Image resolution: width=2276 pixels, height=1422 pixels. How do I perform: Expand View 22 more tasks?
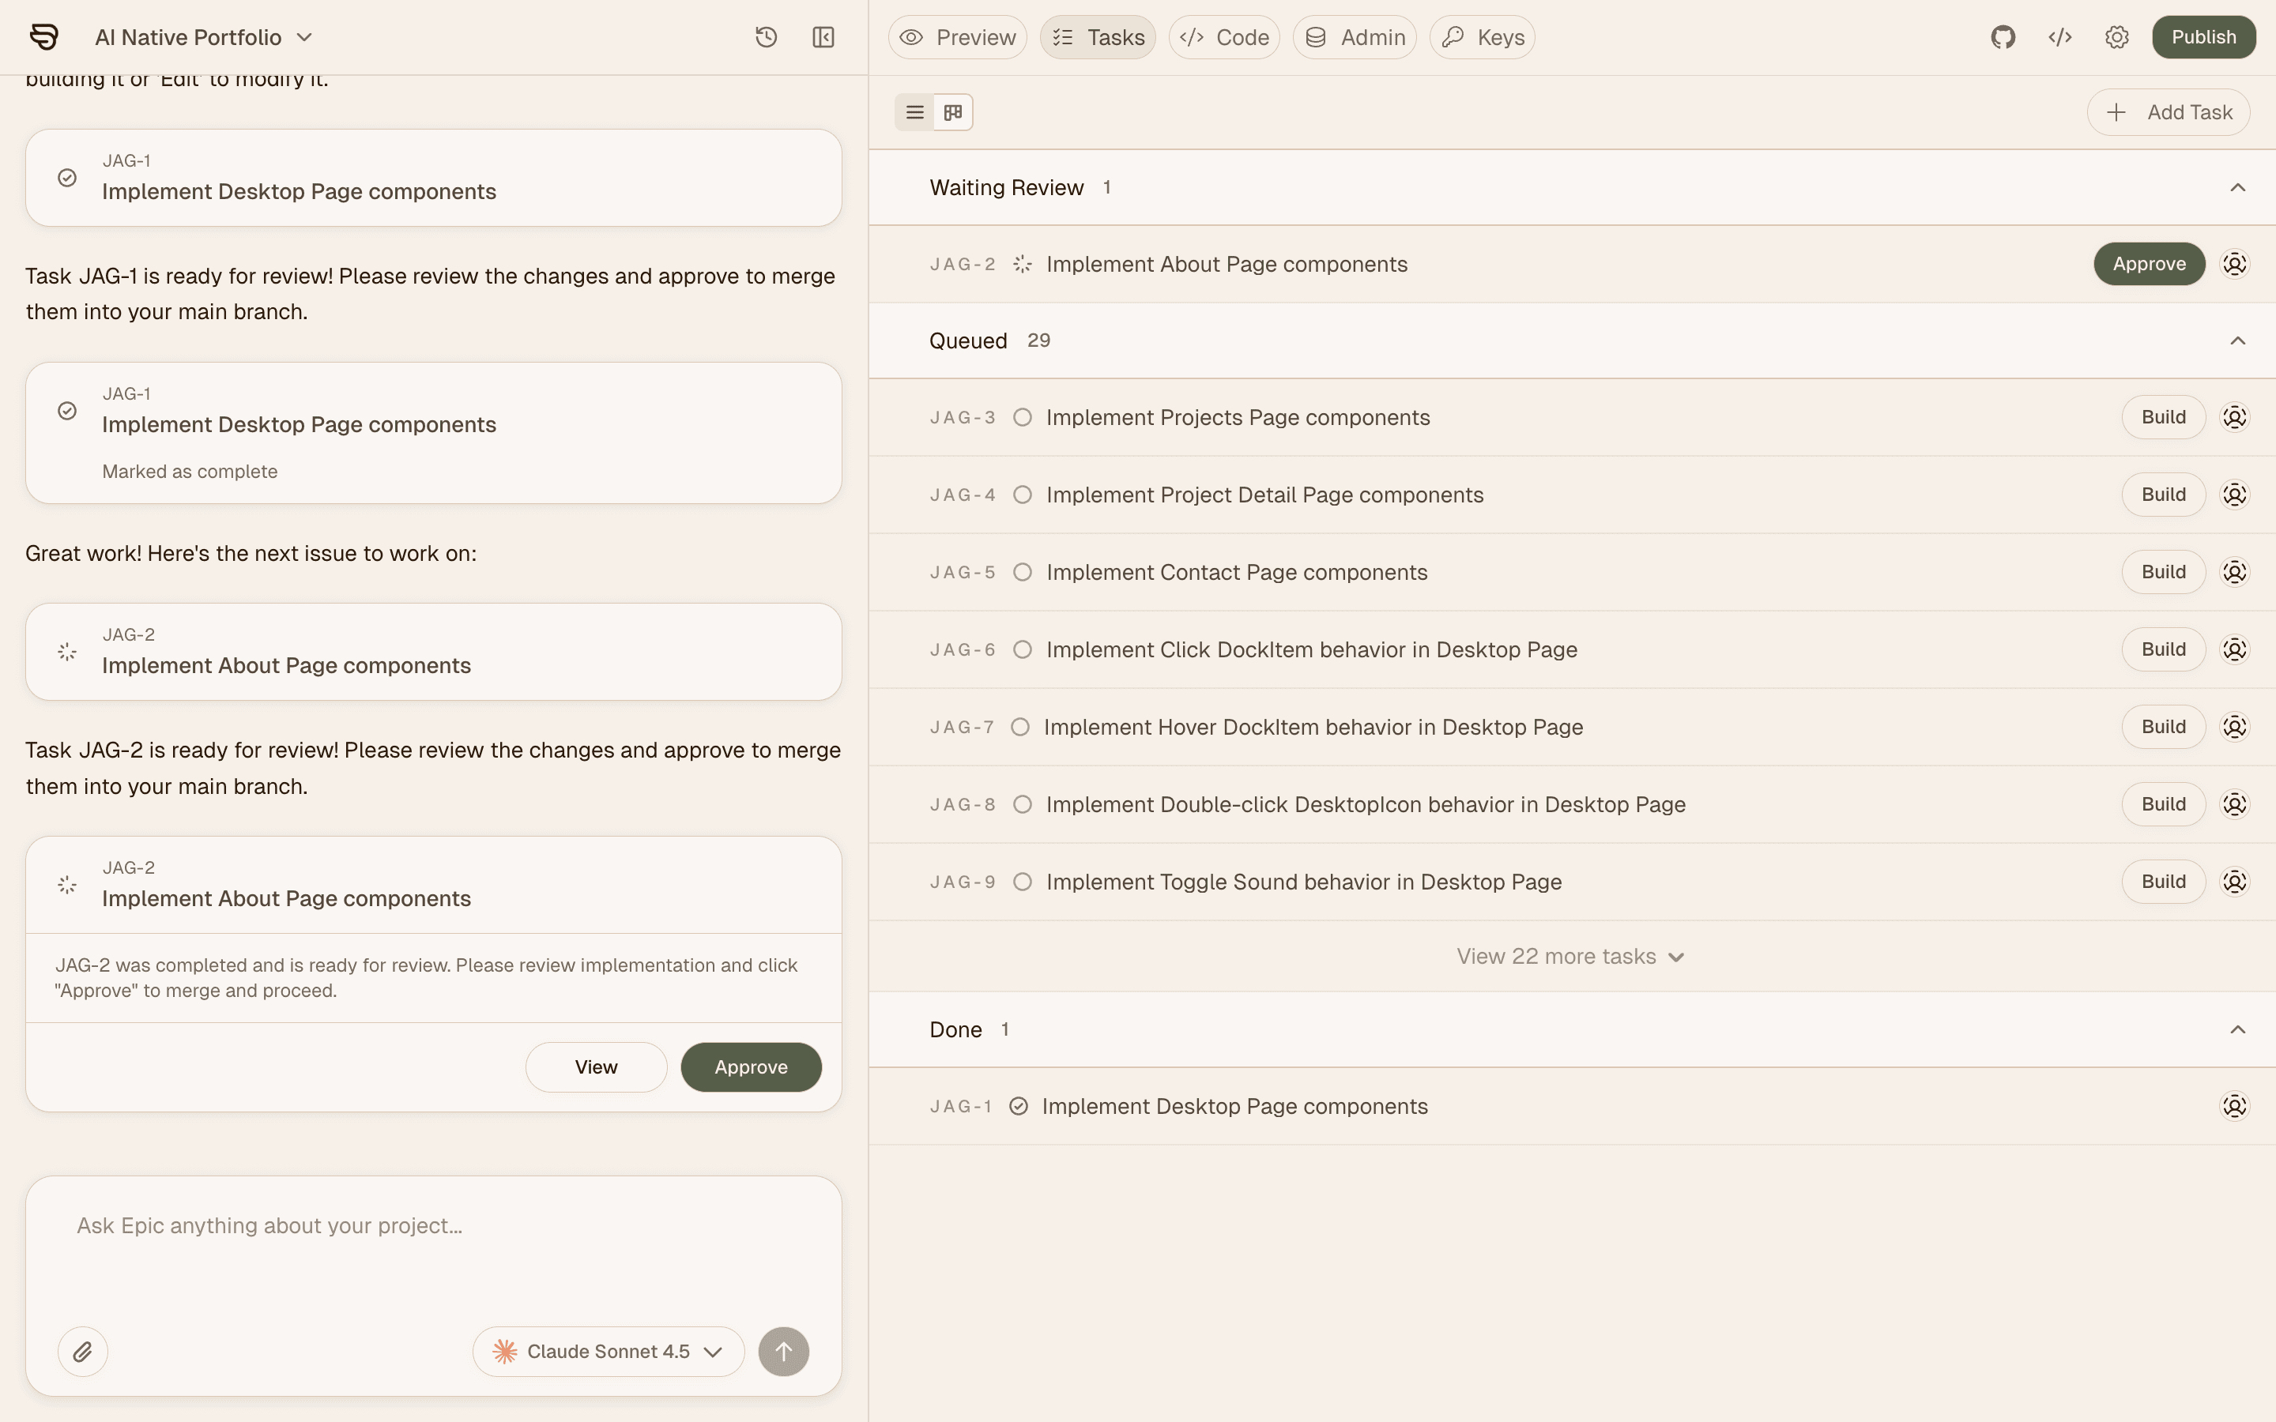[x=1569, y=957]
